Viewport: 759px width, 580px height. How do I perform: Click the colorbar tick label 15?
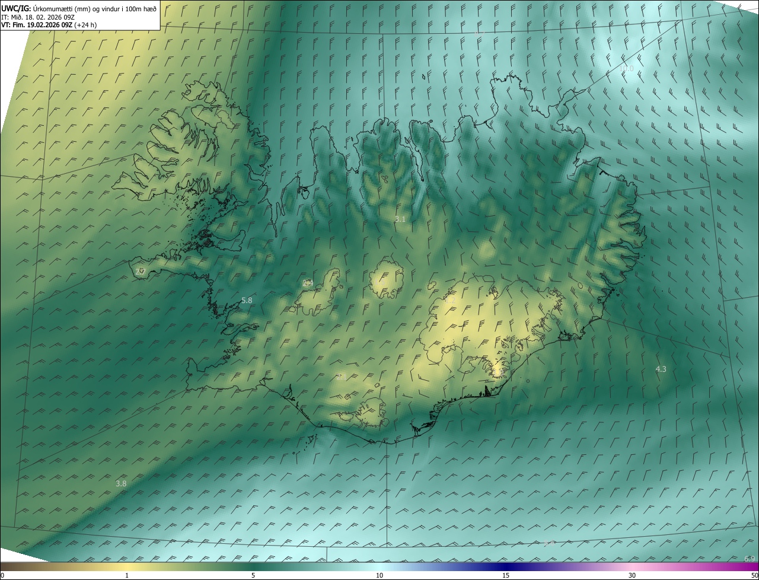pyautogui.click(x=506, y=576)
